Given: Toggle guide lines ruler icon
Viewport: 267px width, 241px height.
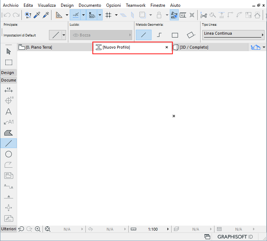Looking at the screenshot, I should (x=59, y=15).
